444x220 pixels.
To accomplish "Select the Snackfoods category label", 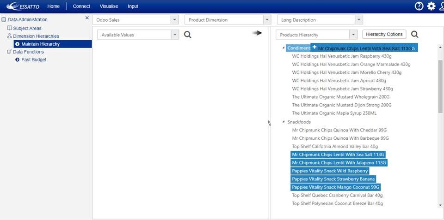I will (x=299, y=122).
